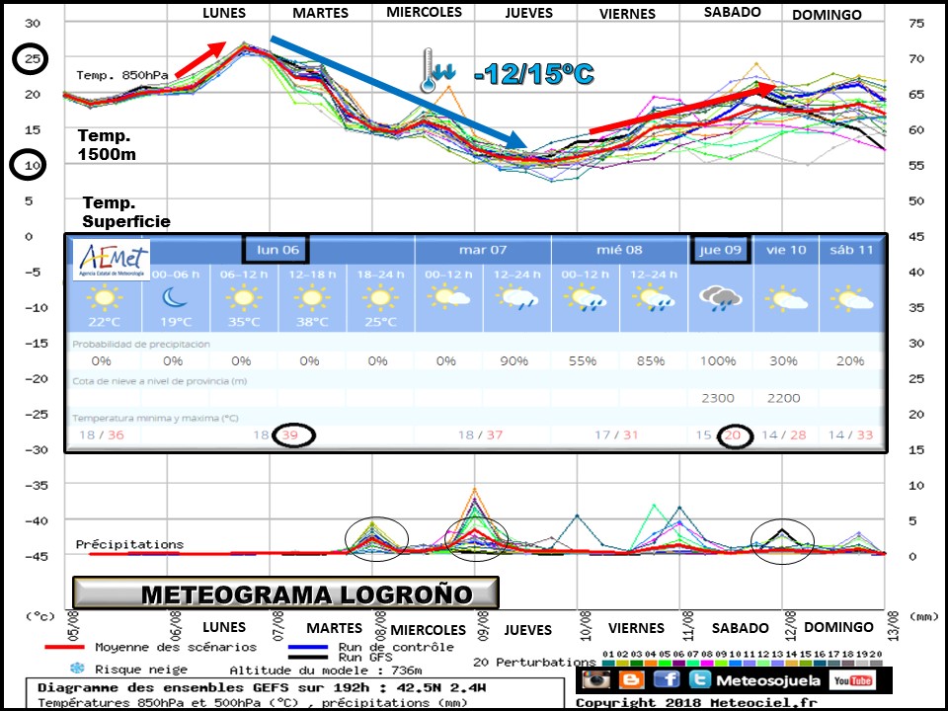Click the Cota de nieve row label
This screenshot has height=711, width=948.
coord(160,381)
